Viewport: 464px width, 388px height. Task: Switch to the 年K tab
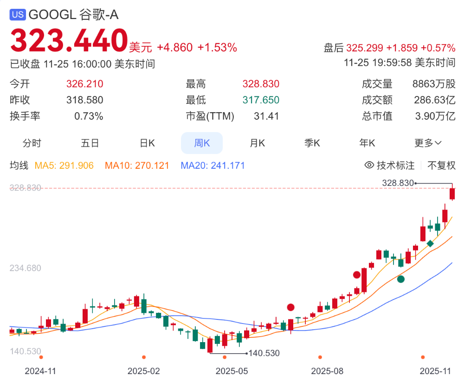[x=367, y=143]
